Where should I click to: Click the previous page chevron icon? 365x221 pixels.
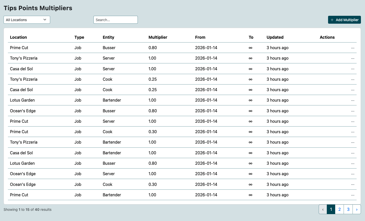coord(323,209)
